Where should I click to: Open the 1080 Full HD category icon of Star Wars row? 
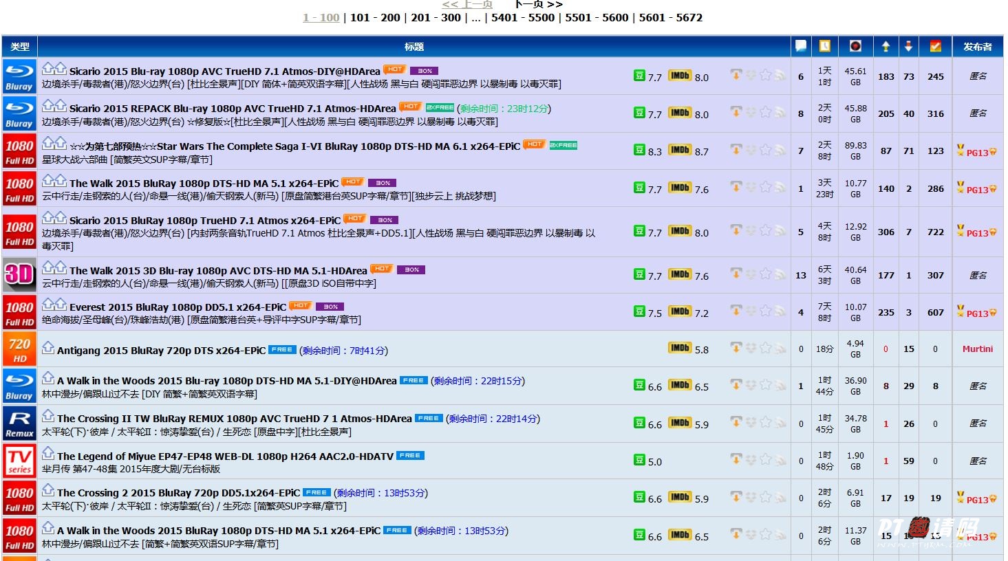tap(19, 151)
